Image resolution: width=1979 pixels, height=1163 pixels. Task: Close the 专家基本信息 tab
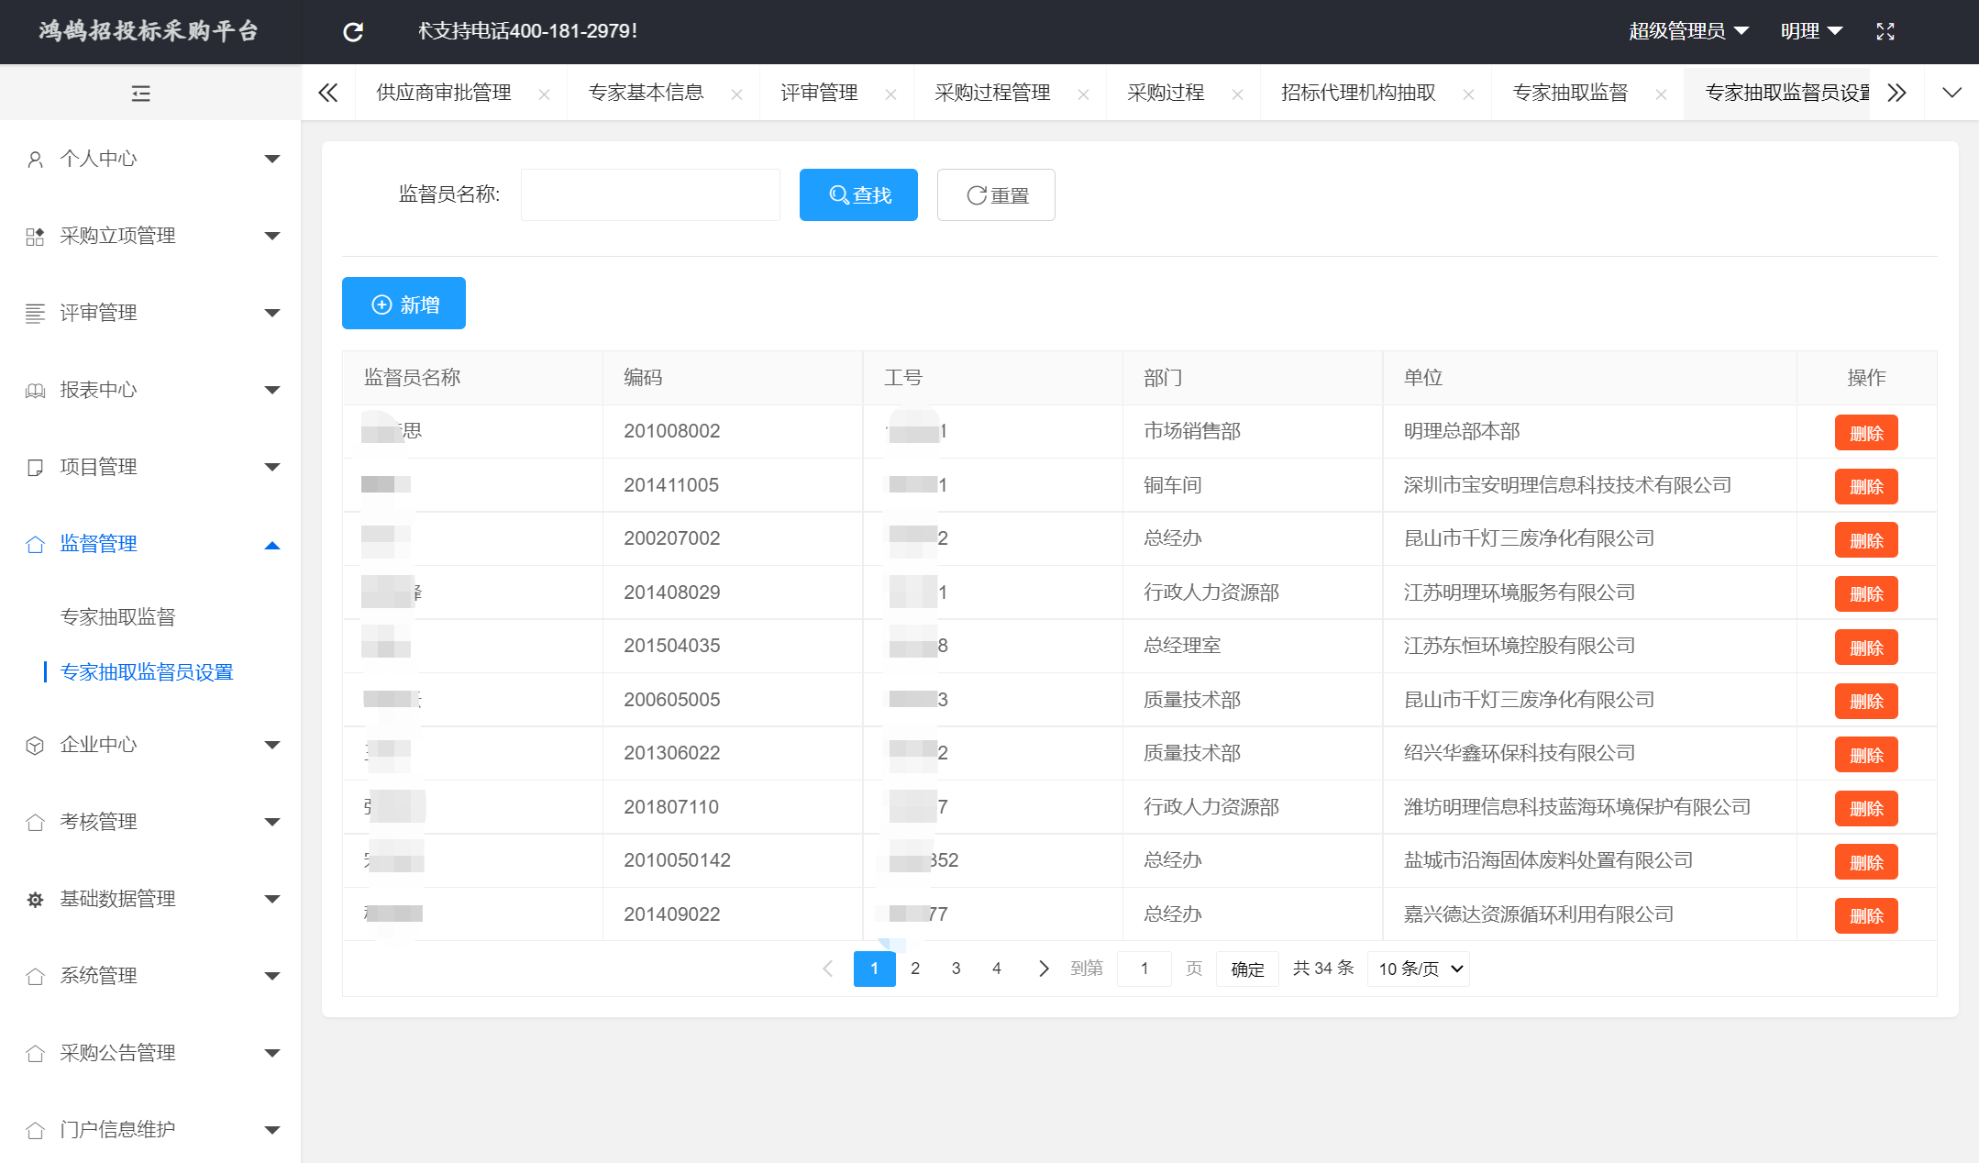pyautogui.click(x=736, y=94)
